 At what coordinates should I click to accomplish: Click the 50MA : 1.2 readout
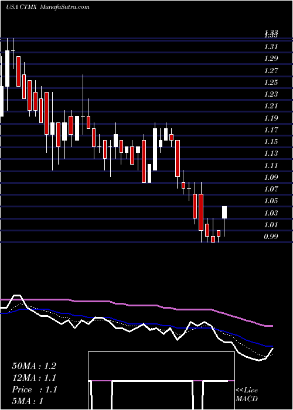pos(34,366)
